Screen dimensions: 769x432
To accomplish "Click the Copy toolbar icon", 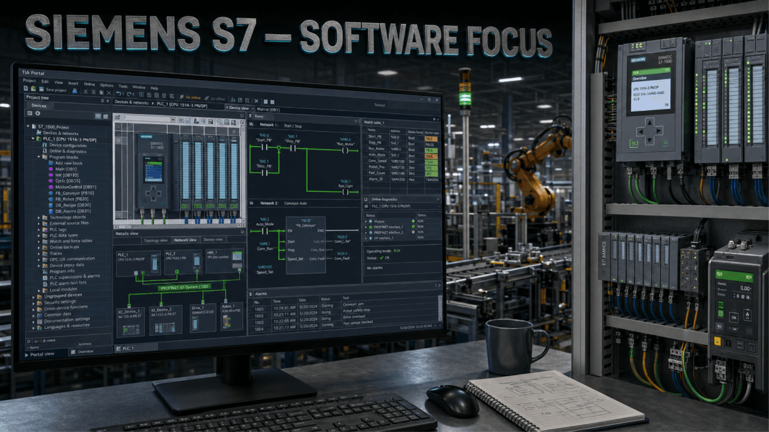I will point(94,92).
